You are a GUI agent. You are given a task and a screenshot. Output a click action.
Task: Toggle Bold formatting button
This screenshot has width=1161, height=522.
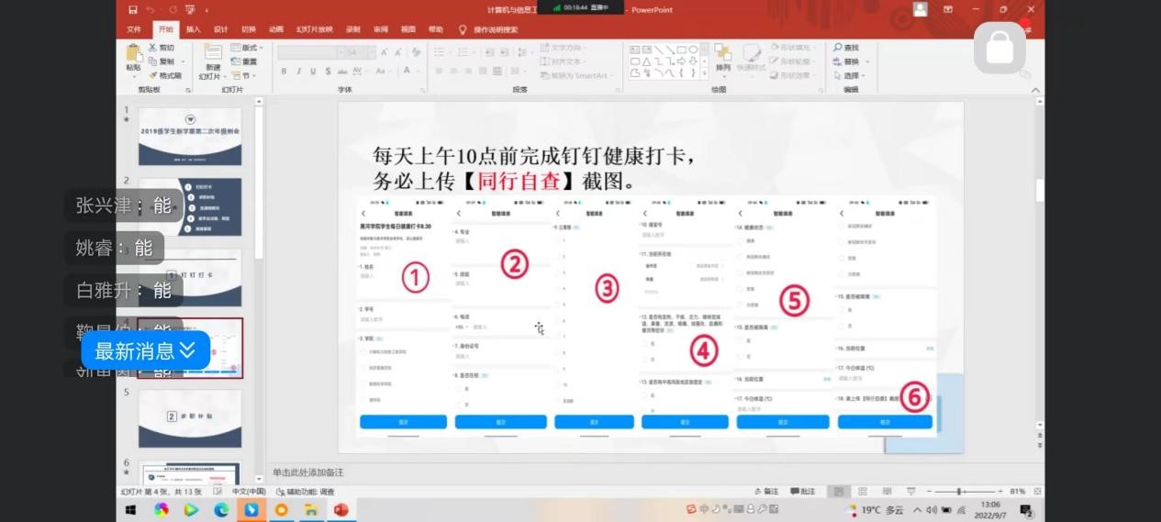[x=284, y=72]
